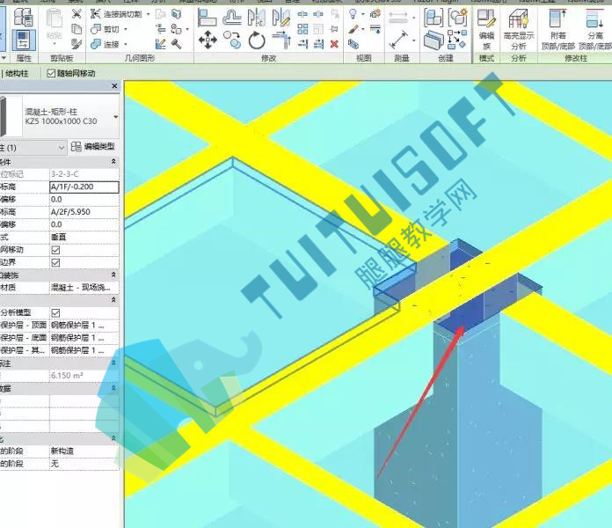Toggle the 网移动 property checkbox

pyautogui.click(x=55, y=250)
